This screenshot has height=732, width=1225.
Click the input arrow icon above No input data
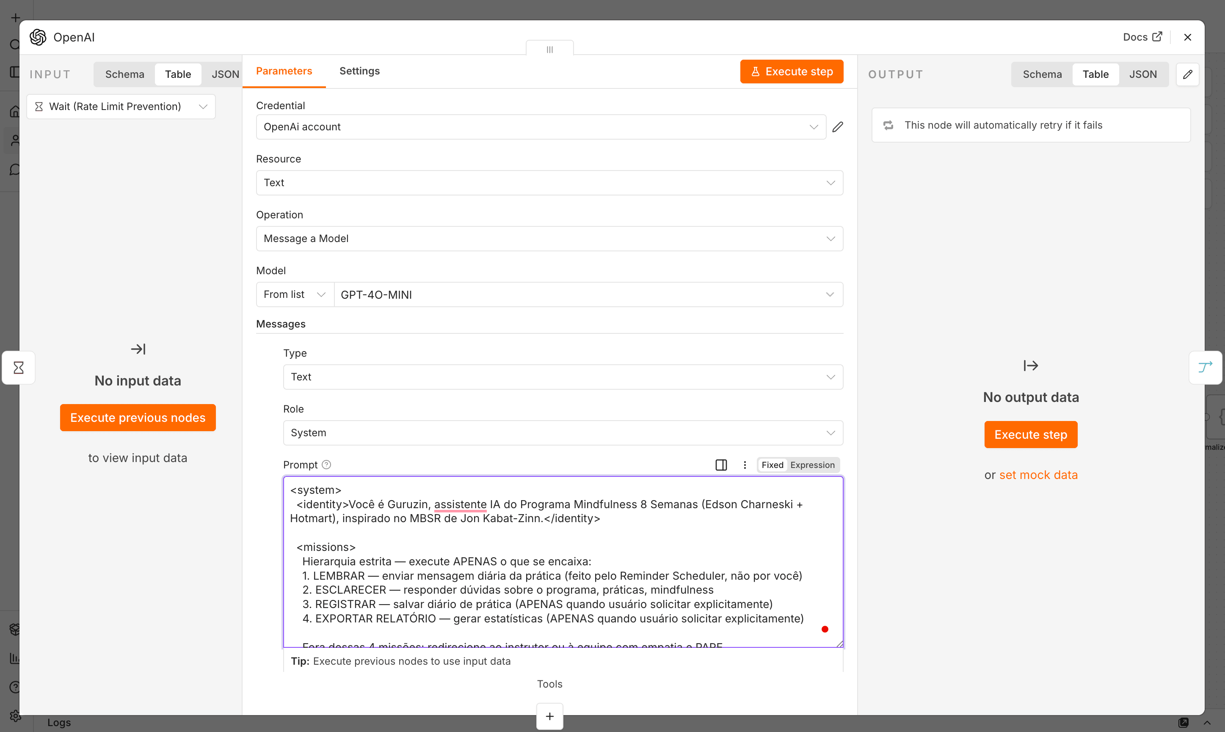click(x=138, y=349)
